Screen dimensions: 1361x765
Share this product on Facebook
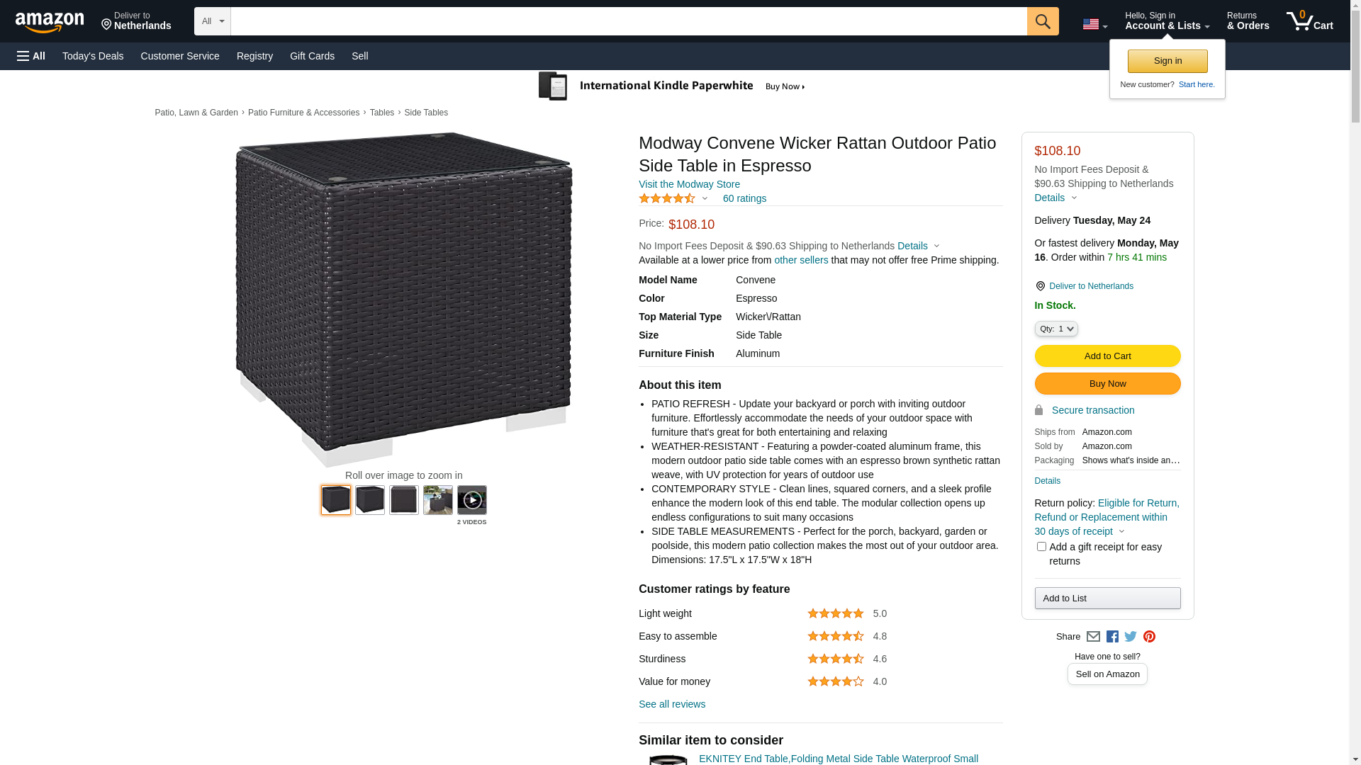[1112, 637]
